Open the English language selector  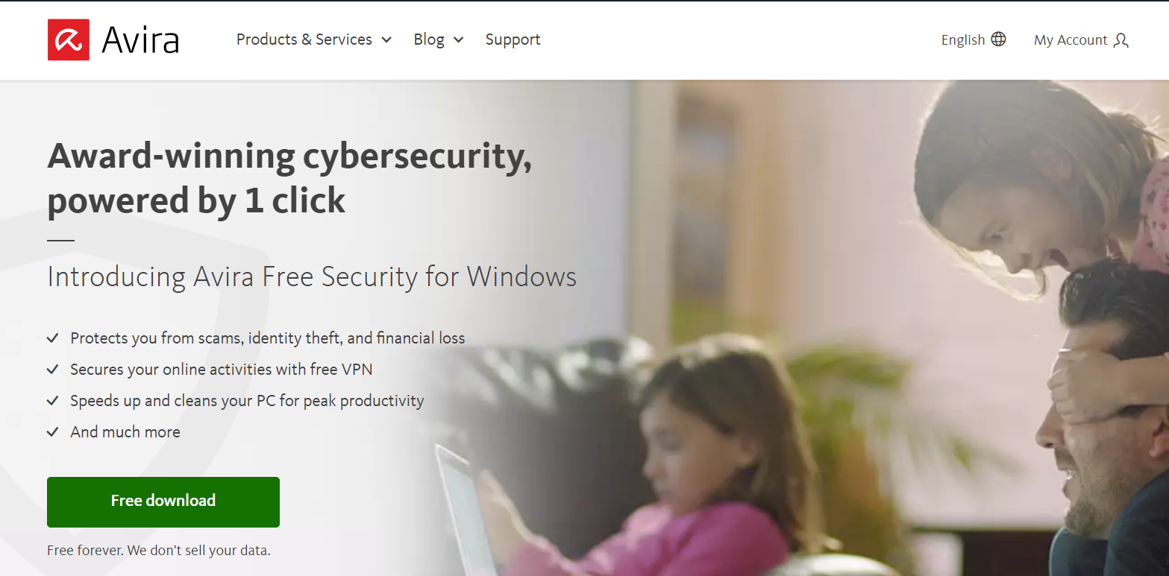coord(974,39)
